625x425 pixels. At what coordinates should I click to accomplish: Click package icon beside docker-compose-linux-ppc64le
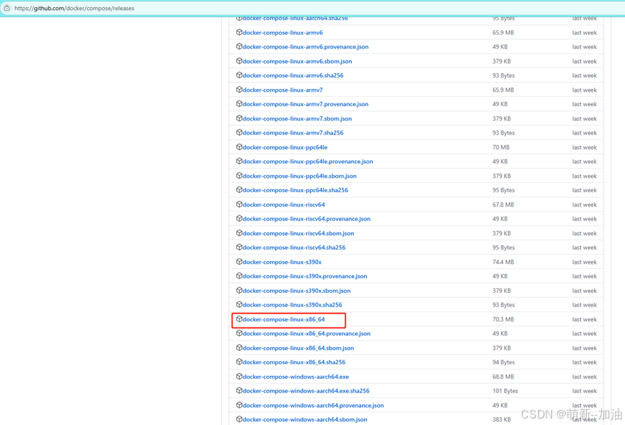tap(239, 147)
